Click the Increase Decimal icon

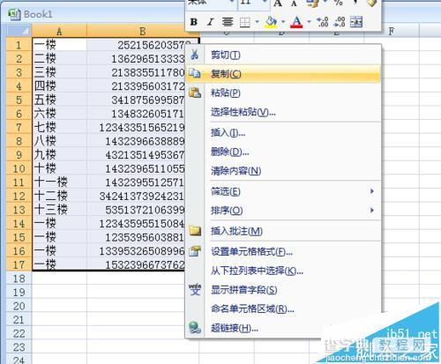pos(322,22)
